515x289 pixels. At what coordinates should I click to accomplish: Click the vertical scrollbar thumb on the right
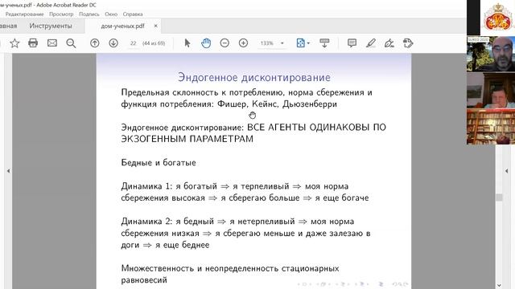pyautogui.click(x=499, y=197)
